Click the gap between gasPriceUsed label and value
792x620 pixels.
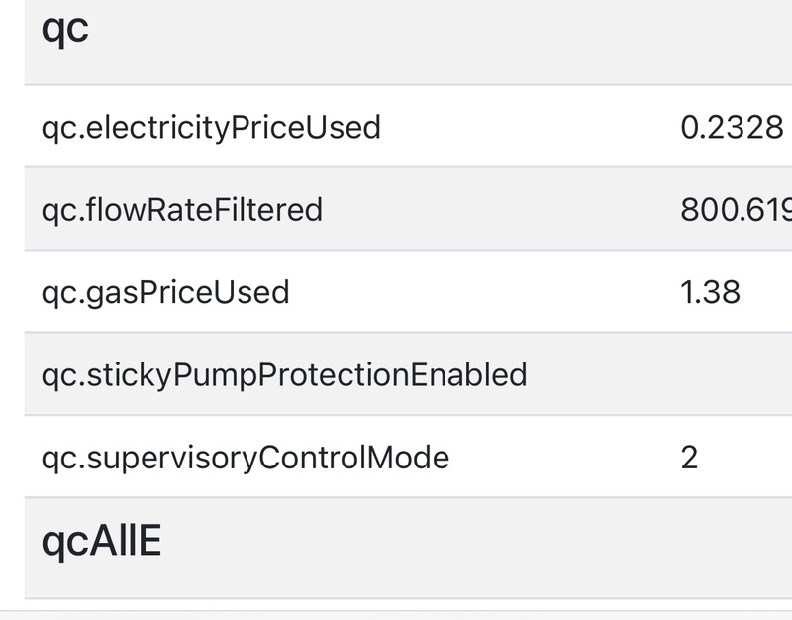(x=485, y=292)
